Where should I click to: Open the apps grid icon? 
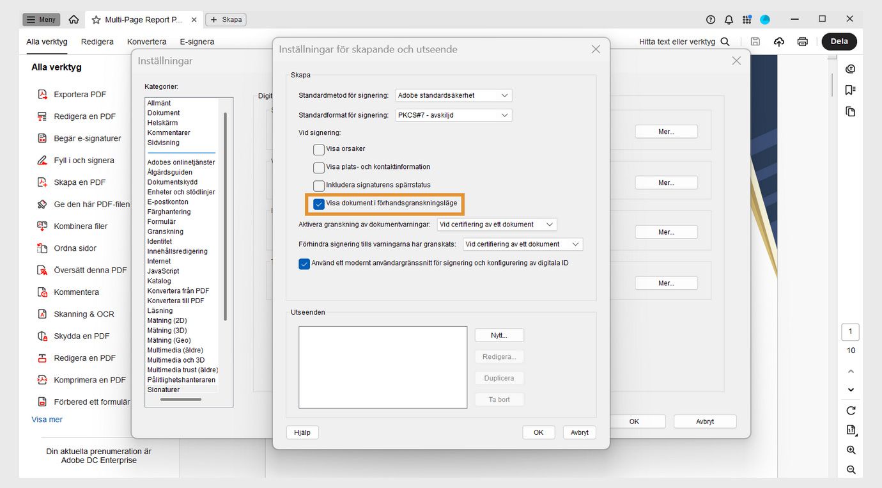(x=747, y=20)
